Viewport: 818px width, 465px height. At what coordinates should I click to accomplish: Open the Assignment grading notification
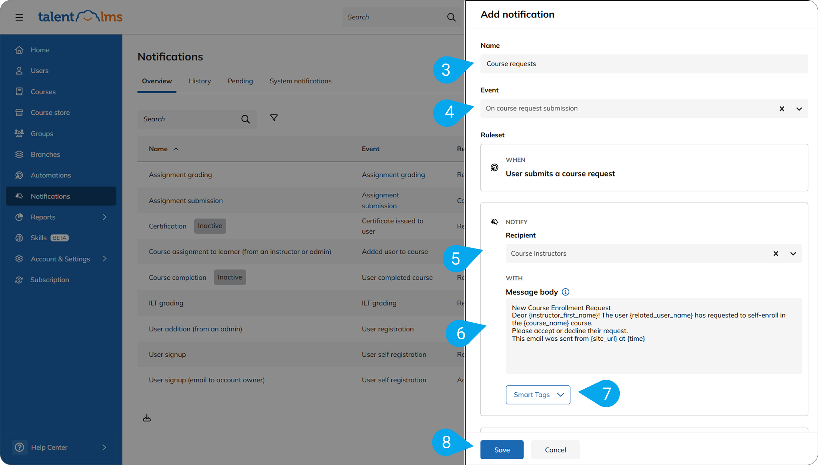[x=180, y=175]
